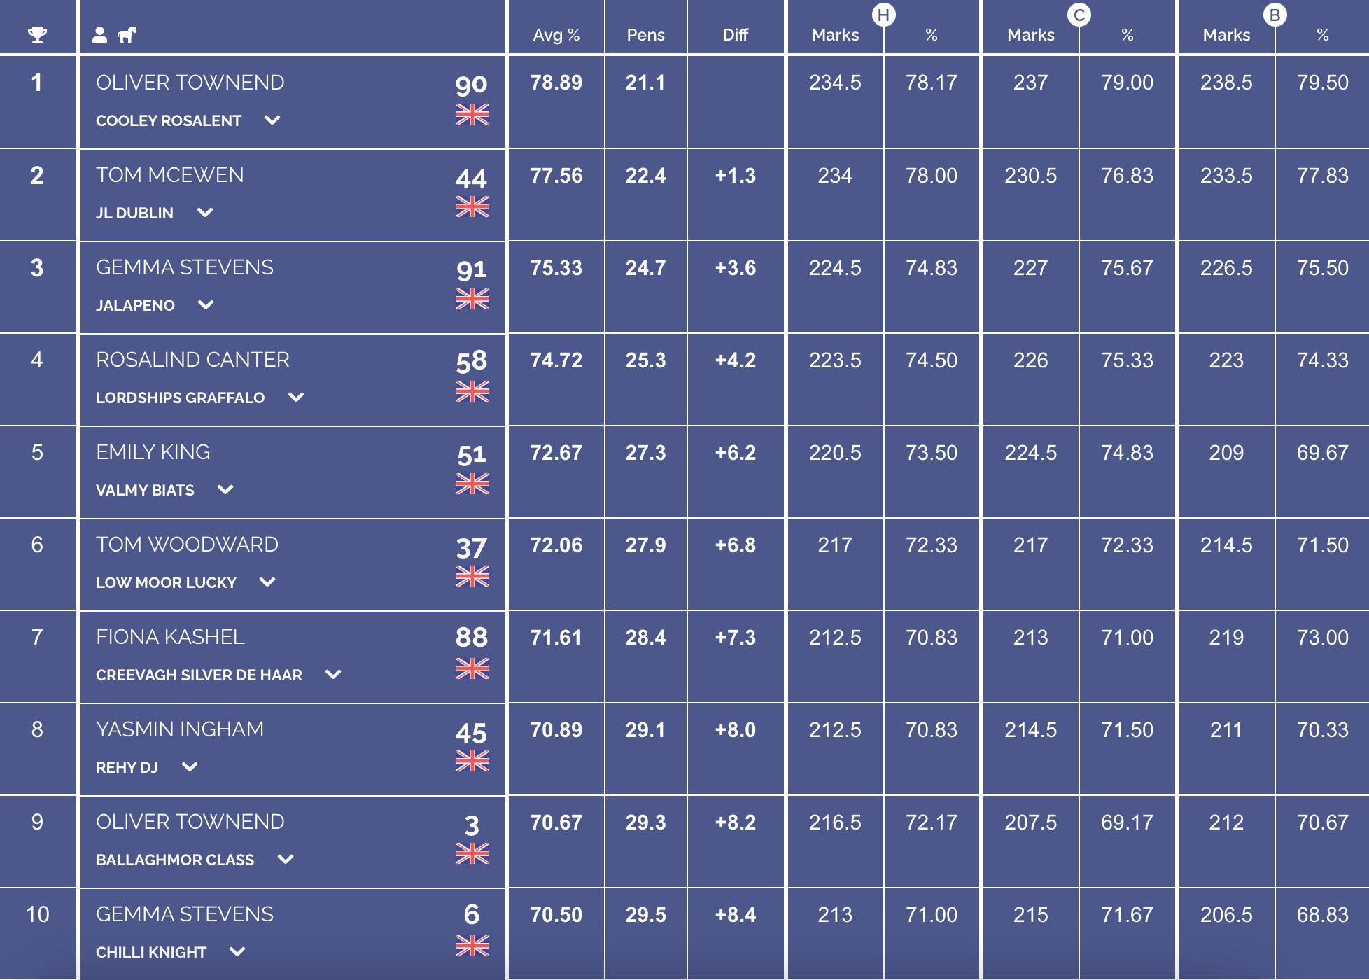Image resolution: width=1369 pixels, height=980 pixels.
Task: Click the judge H circle badge
Action: pyautogui.click(x=884, y=15)
